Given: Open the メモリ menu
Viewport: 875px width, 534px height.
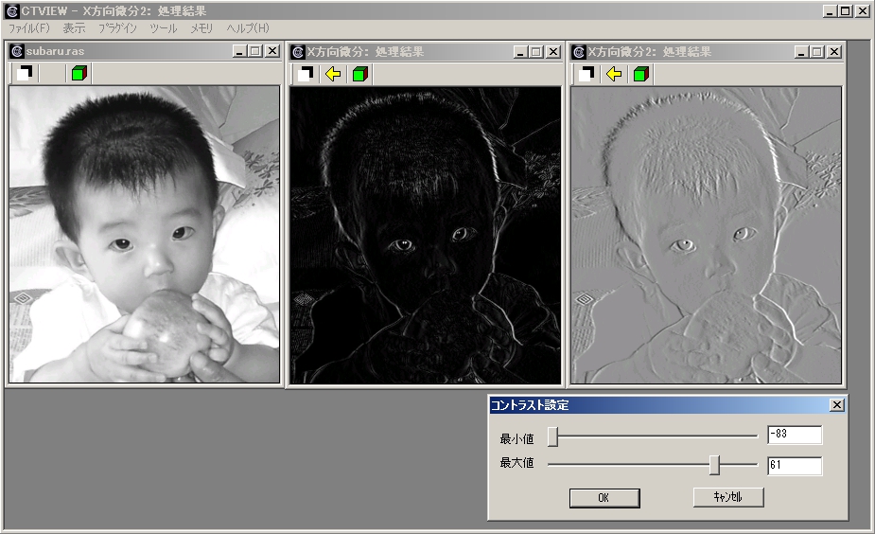Looking at the screenshot, I should 201,28.
